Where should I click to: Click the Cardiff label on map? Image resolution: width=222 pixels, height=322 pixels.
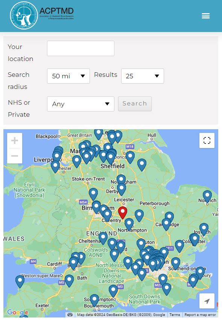point(55,264)
